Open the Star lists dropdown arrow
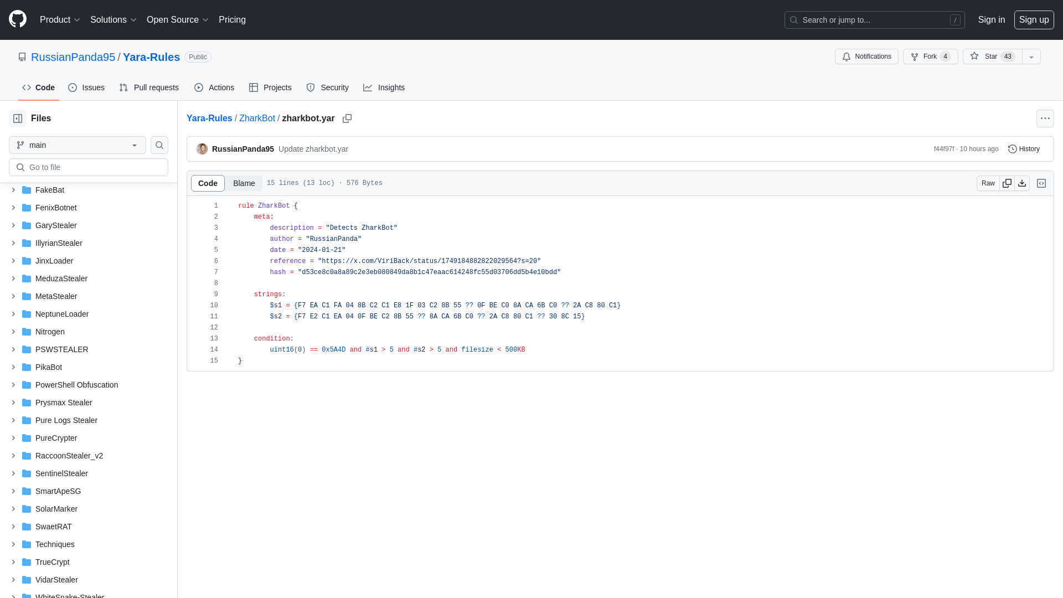1063x598 pixels. [x=1031, y=56]
